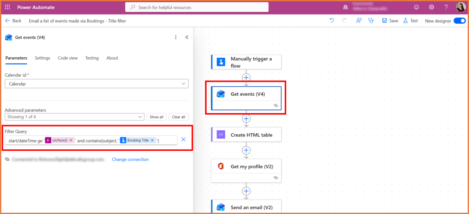Image resolution: width=469 pixels, height=214 pixels.
Task: Select the Manually trigger a flow card
Action: [x=246, y=62]
